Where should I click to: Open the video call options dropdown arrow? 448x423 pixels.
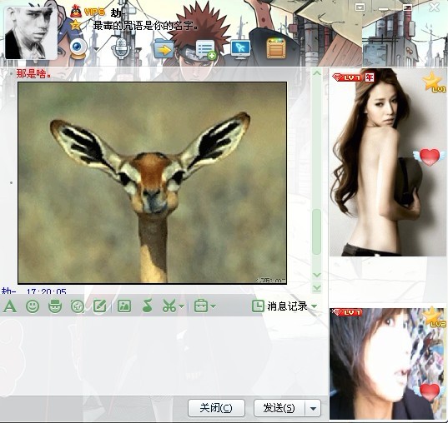point(96,49)
